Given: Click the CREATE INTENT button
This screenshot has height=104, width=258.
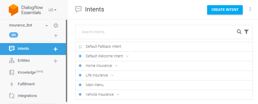Looking at the screenshot, I should pos(225,10).
